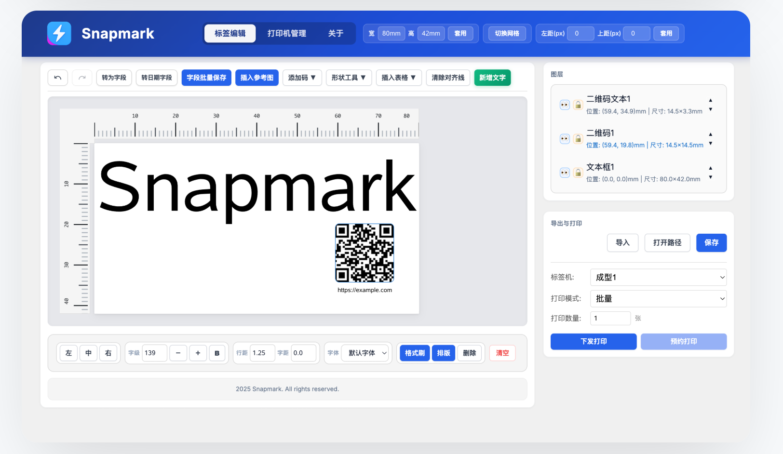Select left alignment 左 icon

68,353
